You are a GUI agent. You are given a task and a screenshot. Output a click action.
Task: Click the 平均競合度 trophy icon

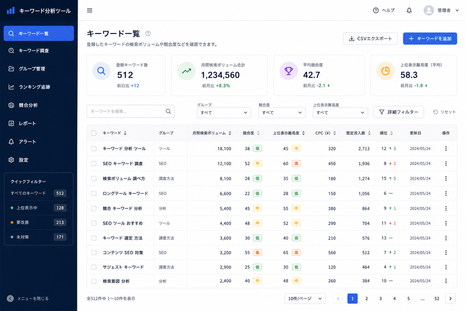(288, 71)
